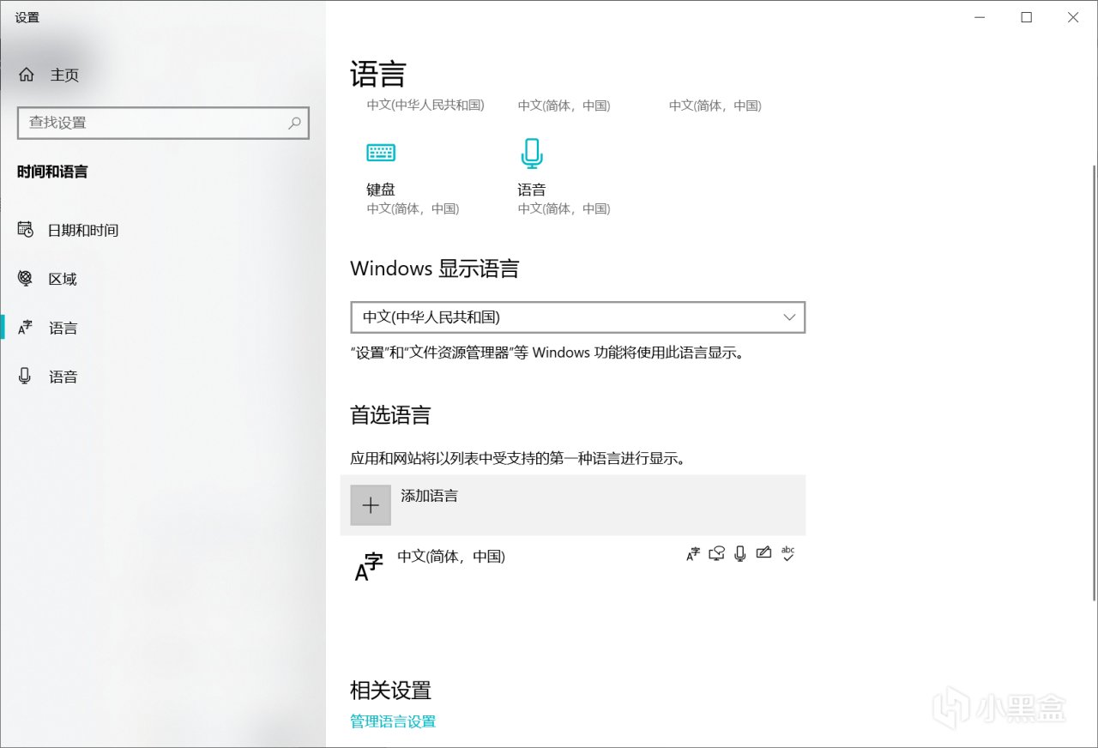Click the 时间和语言 sidebar heading
Image resolution: width=1098 pixels, height=748 pixels.
[52, 172]
